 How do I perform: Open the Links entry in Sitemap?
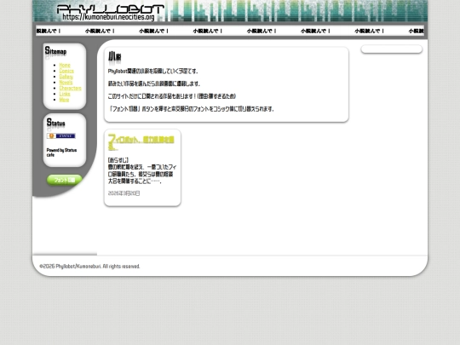click(x=65, y=94)
